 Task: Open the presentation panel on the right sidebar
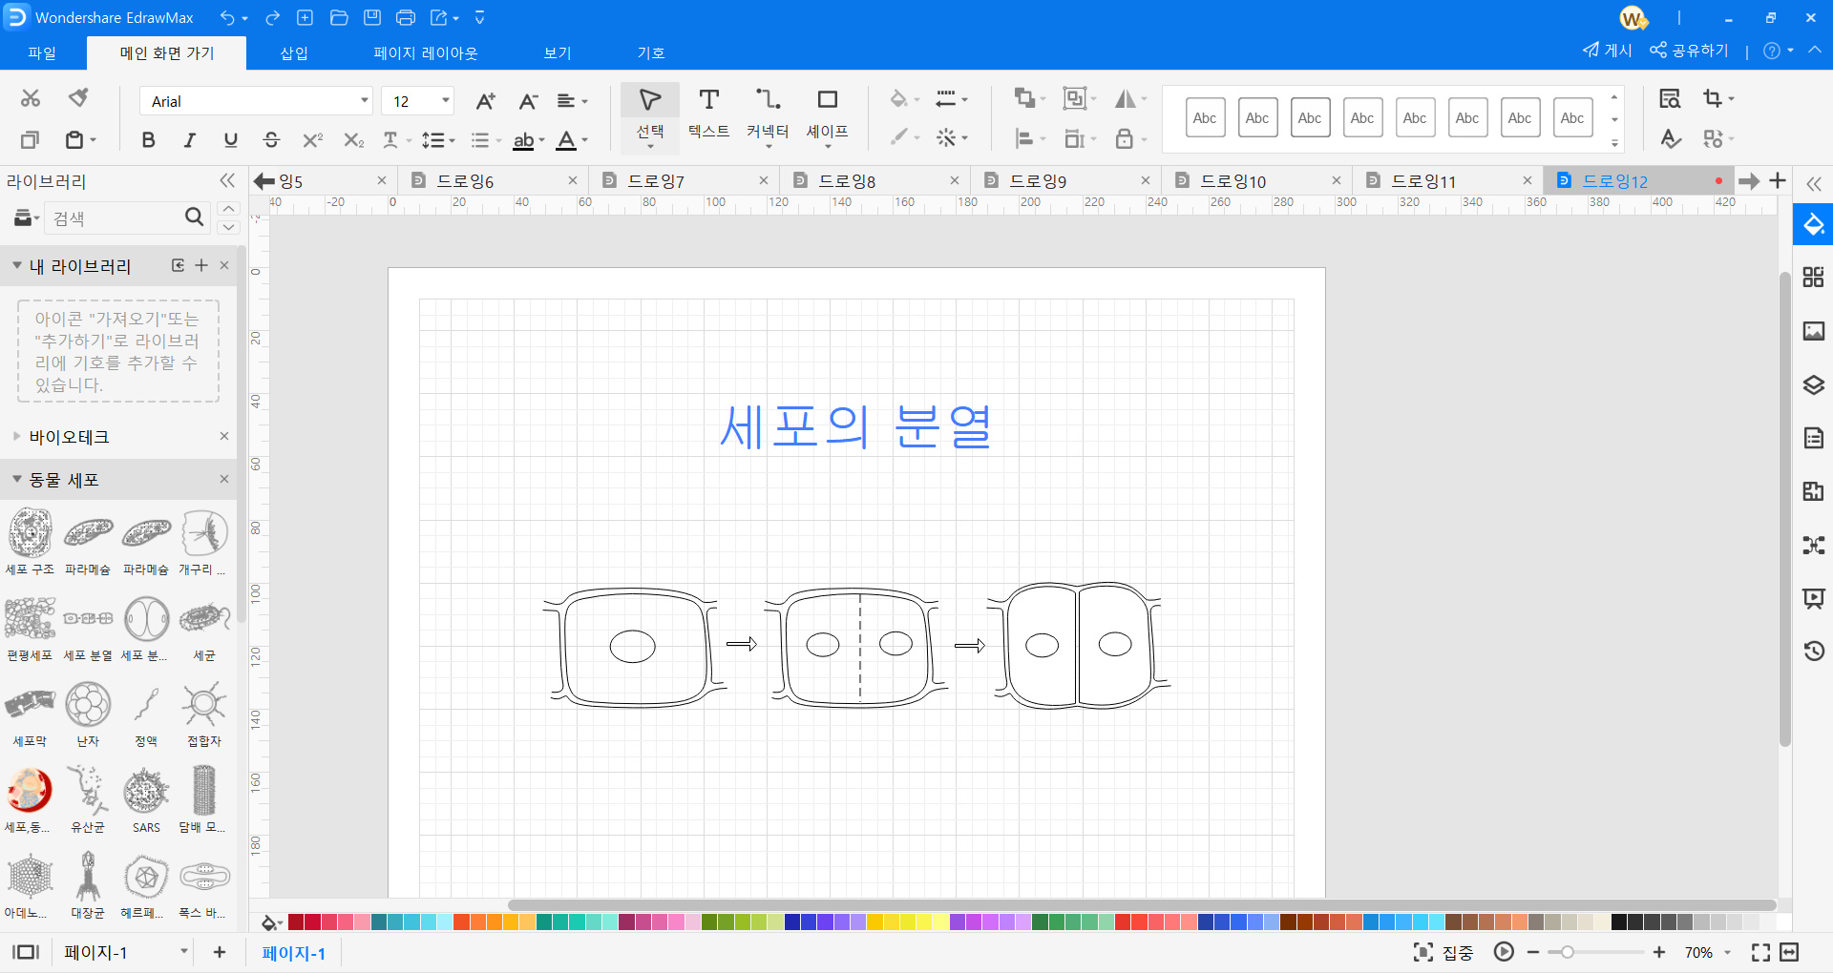coord(1815,599)
